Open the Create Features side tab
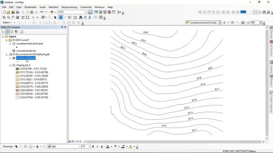 (x=271, y=102)
